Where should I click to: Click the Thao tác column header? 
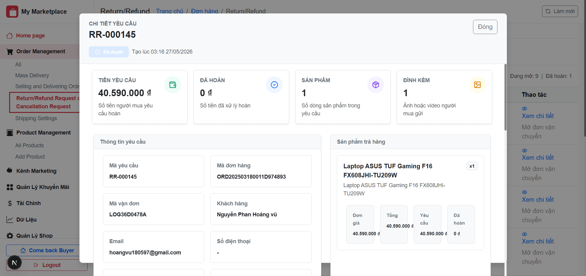point(534,95)
